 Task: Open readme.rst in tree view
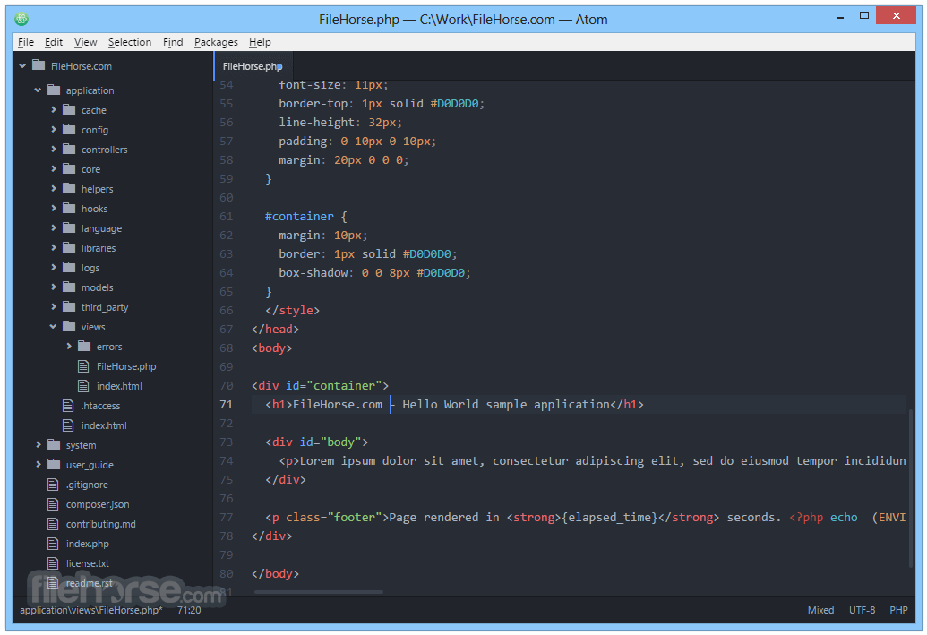coord(89,583)
